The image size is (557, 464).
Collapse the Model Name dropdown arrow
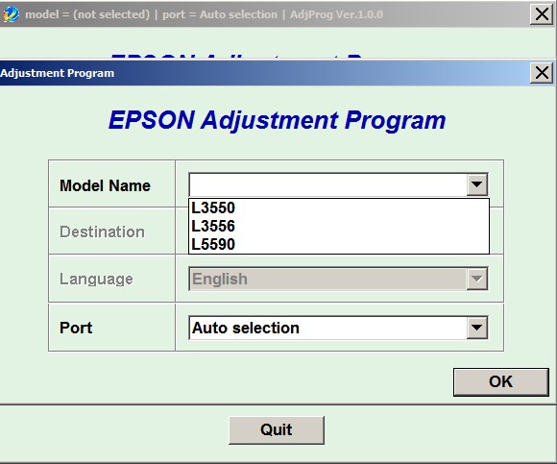476,184
